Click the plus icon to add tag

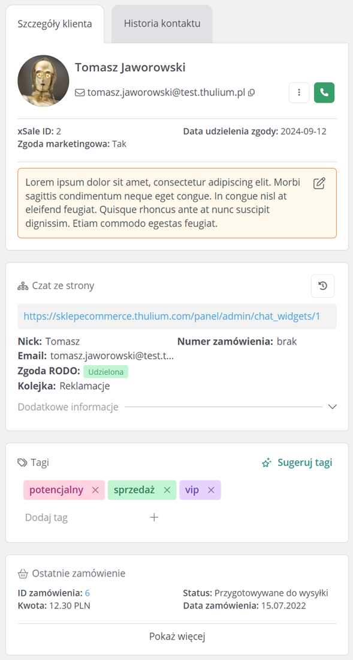pyautogui.click(x=154, y=517)
